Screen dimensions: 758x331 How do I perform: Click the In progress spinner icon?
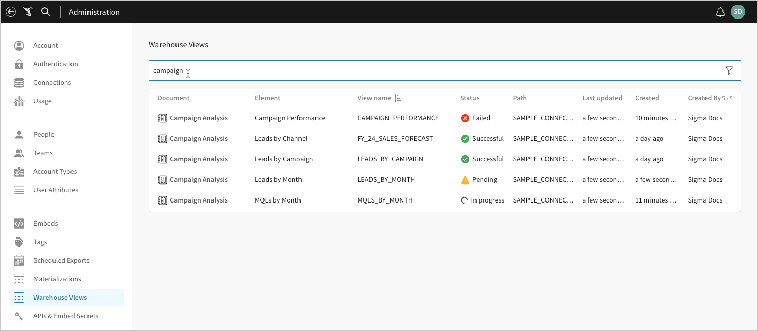click(x=464, y=200)
